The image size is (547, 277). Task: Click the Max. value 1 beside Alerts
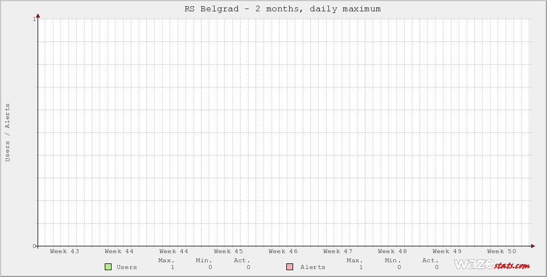tap(361, 267)
